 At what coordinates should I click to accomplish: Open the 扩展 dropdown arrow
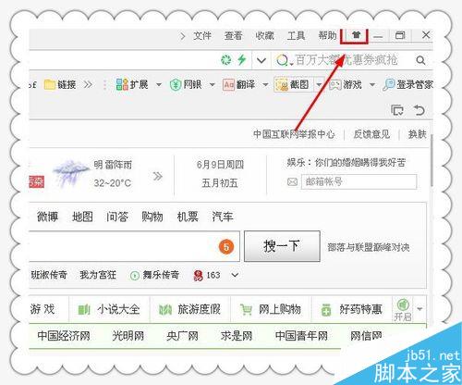159,84
